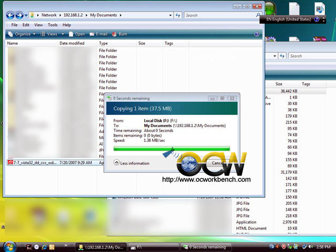Open the View menu
The image size is (336, 252).
tap(38, 25)
